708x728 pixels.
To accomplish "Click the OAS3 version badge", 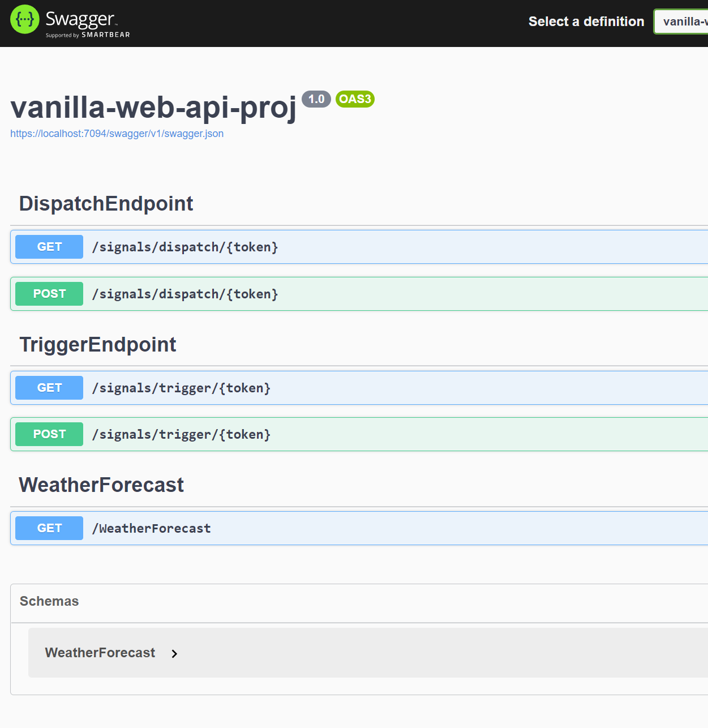I will tap(355, 99).
